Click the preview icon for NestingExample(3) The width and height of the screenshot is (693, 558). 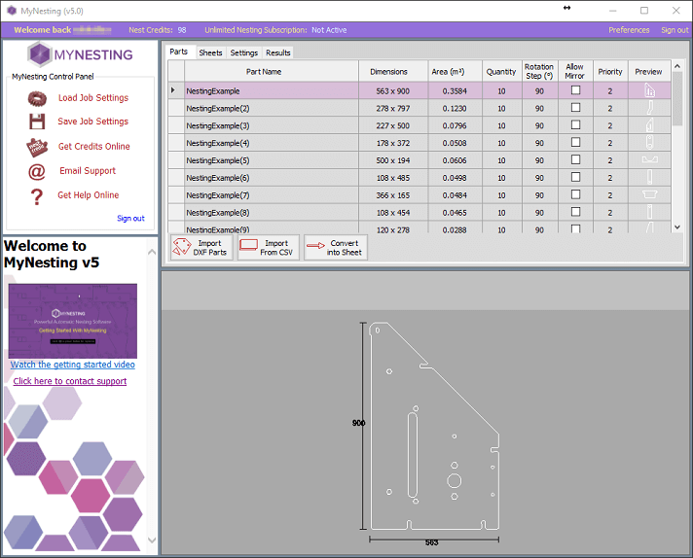pyautogui.click(x=649, y=125)
